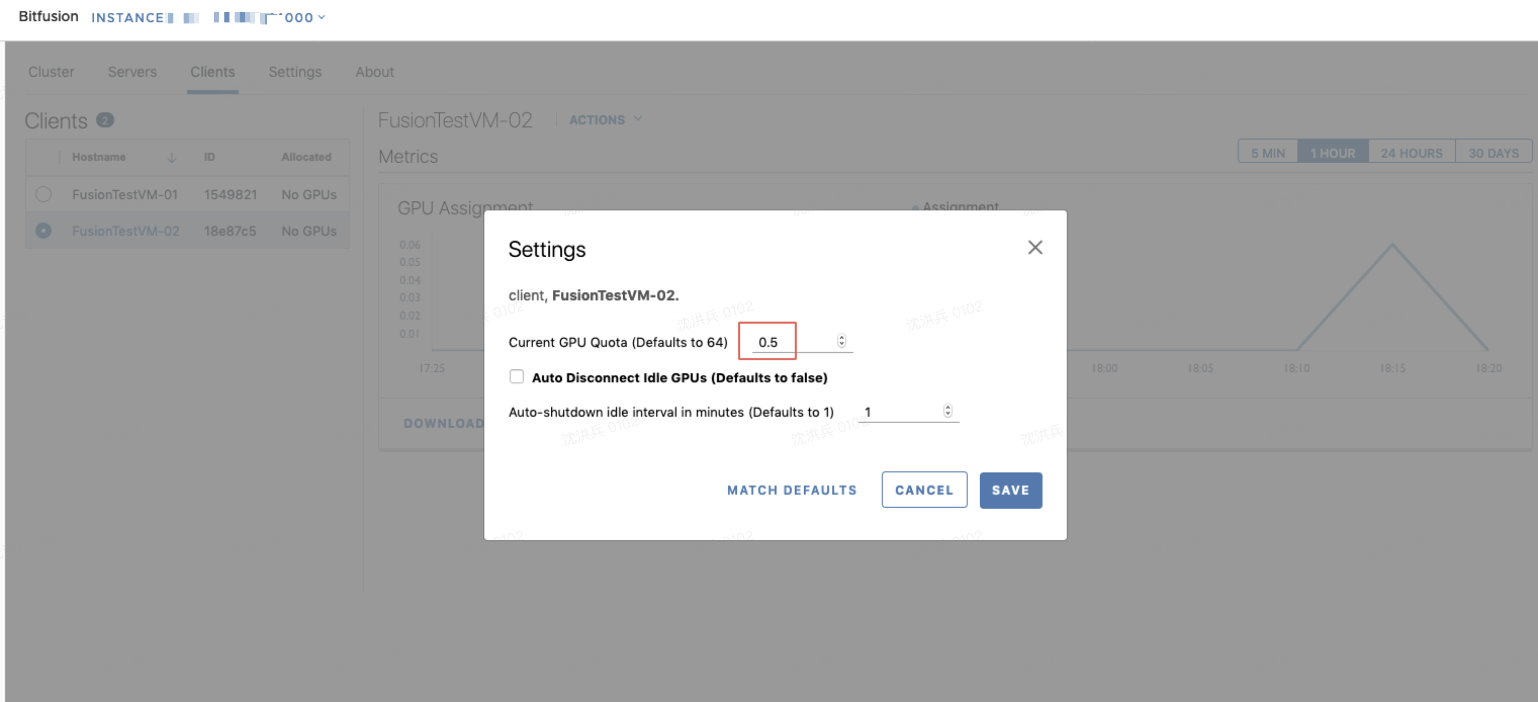Viewport: 1538px width, 702px height.
Task: Click the GPU Quota input showing 0.5
Action: pos(768,341)
